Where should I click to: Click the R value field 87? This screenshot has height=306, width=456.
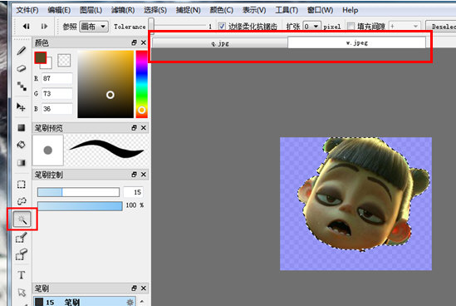point(57,78)
